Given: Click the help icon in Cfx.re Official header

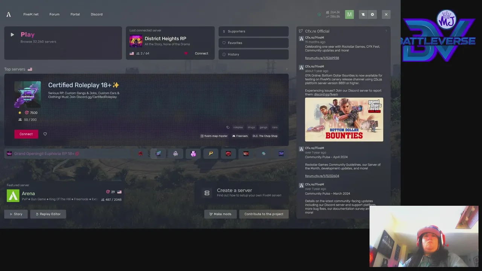Looking at the screenshot, I should tap(386, 31).
